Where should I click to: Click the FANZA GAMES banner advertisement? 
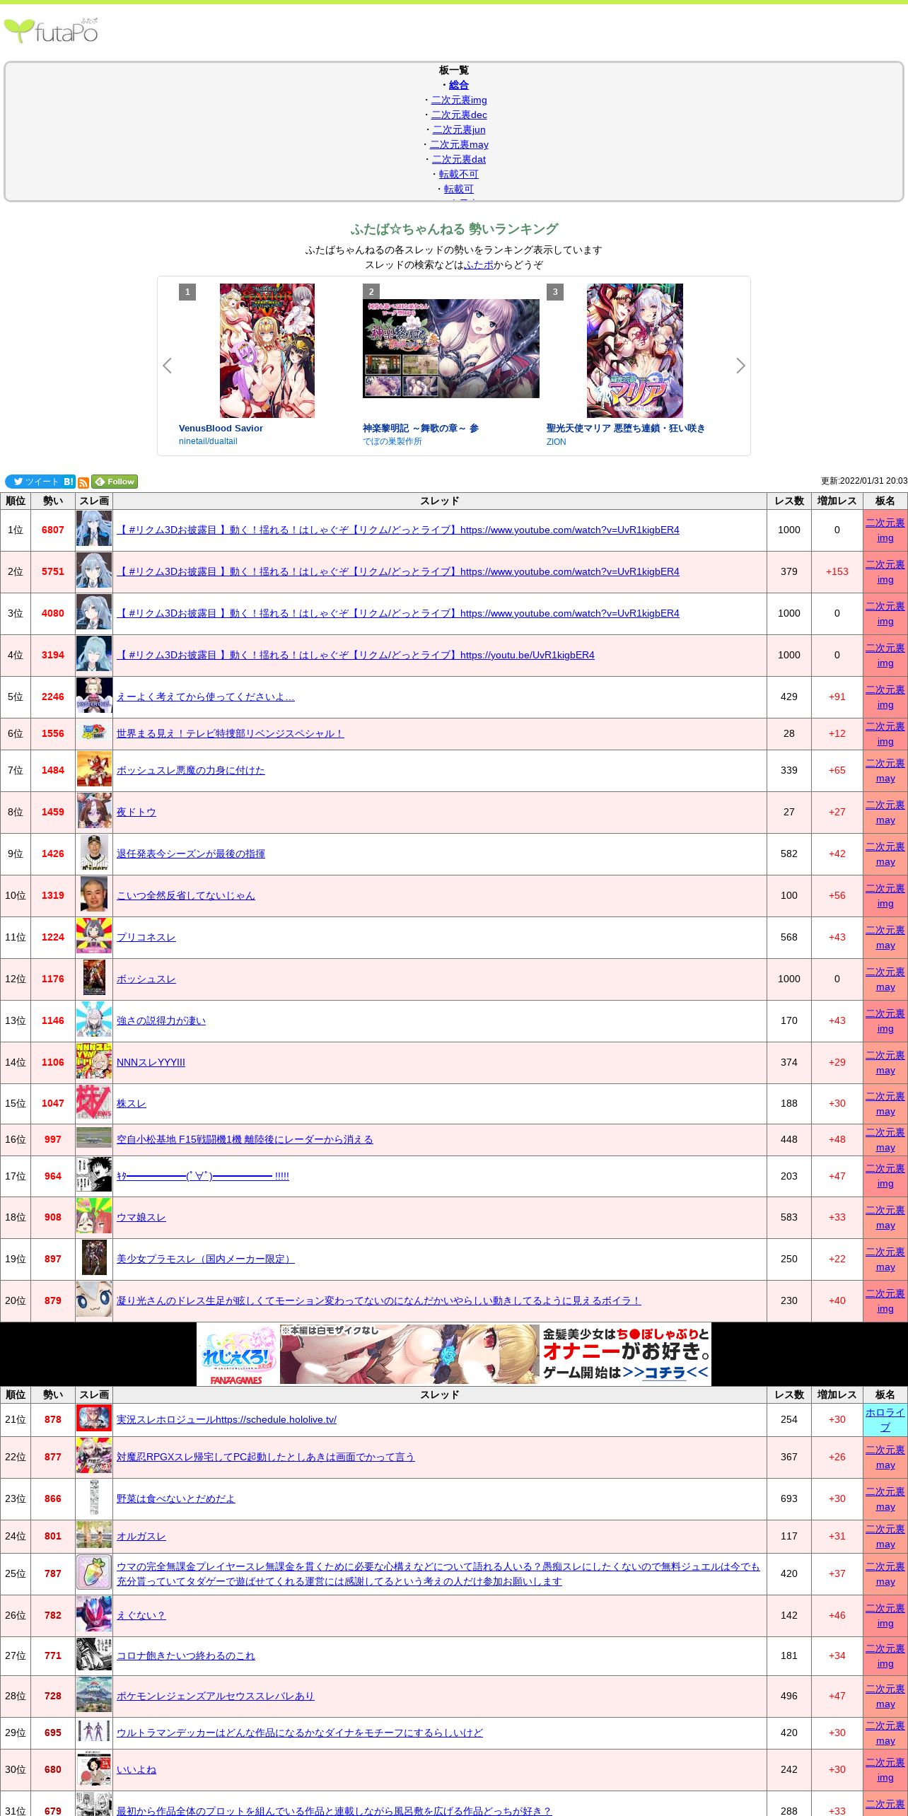454,1355
